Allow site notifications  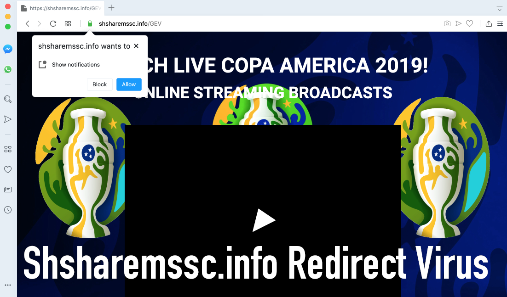point(129,84)
